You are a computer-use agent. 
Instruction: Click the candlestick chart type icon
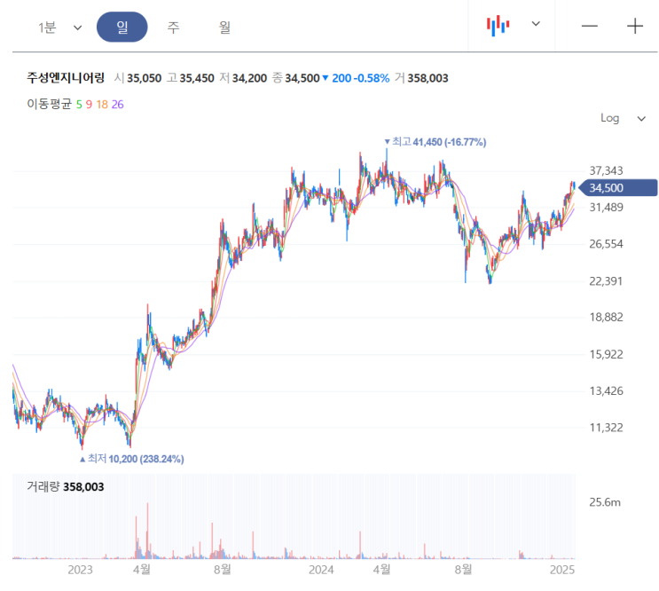(498, 26)
